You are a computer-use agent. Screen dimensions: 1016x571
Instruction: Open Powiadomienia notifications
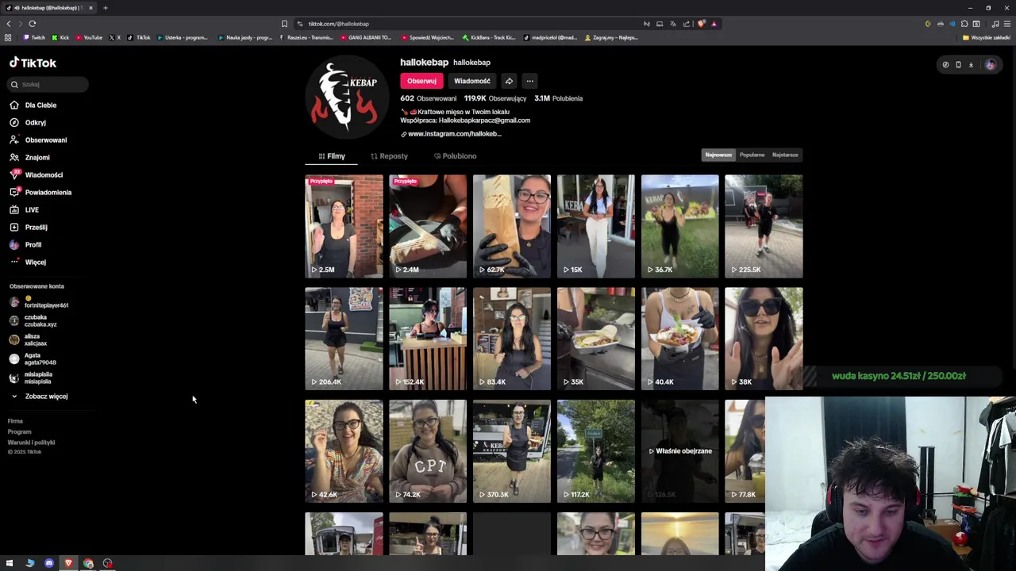click(x=40, y=192)
